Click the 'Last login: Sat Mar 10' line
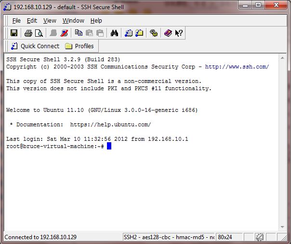This screenshot has width=291, height=244. [x=97, y=139]
